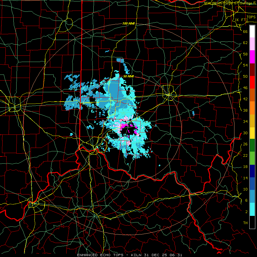The image size is (257, 257).
Task: Click the white swatch in the tops legend
Action: click(252, 31)
